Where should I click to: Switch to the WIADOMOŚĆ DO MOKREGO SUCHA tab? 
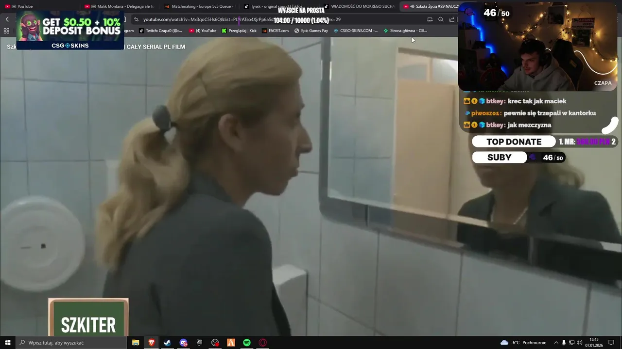(x=360, y=6)
